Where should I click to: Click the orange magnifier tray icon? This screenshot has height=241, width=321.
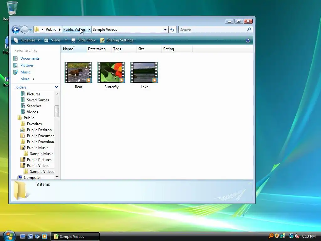pos(271,236)
